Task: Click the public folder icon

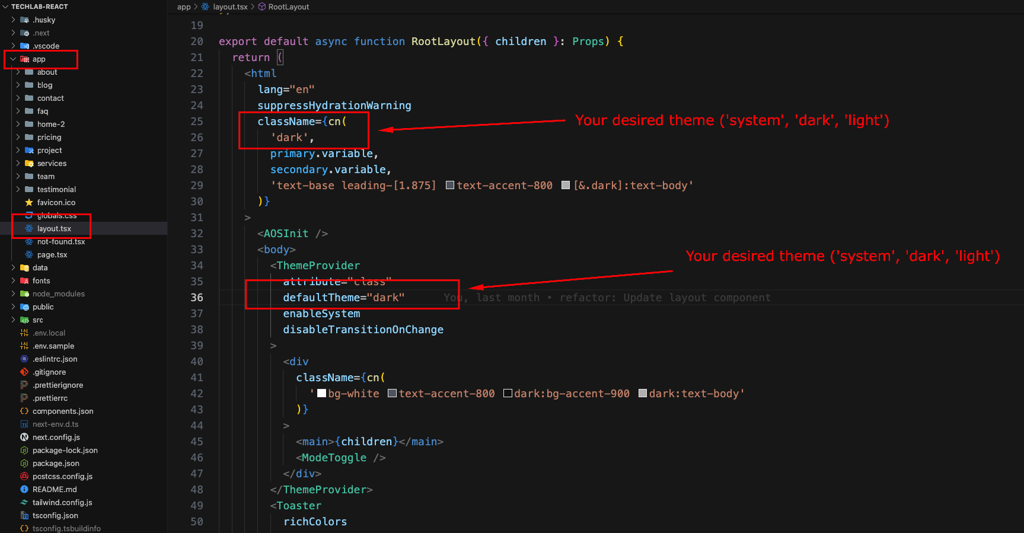Action: click(x=24, y=307)
